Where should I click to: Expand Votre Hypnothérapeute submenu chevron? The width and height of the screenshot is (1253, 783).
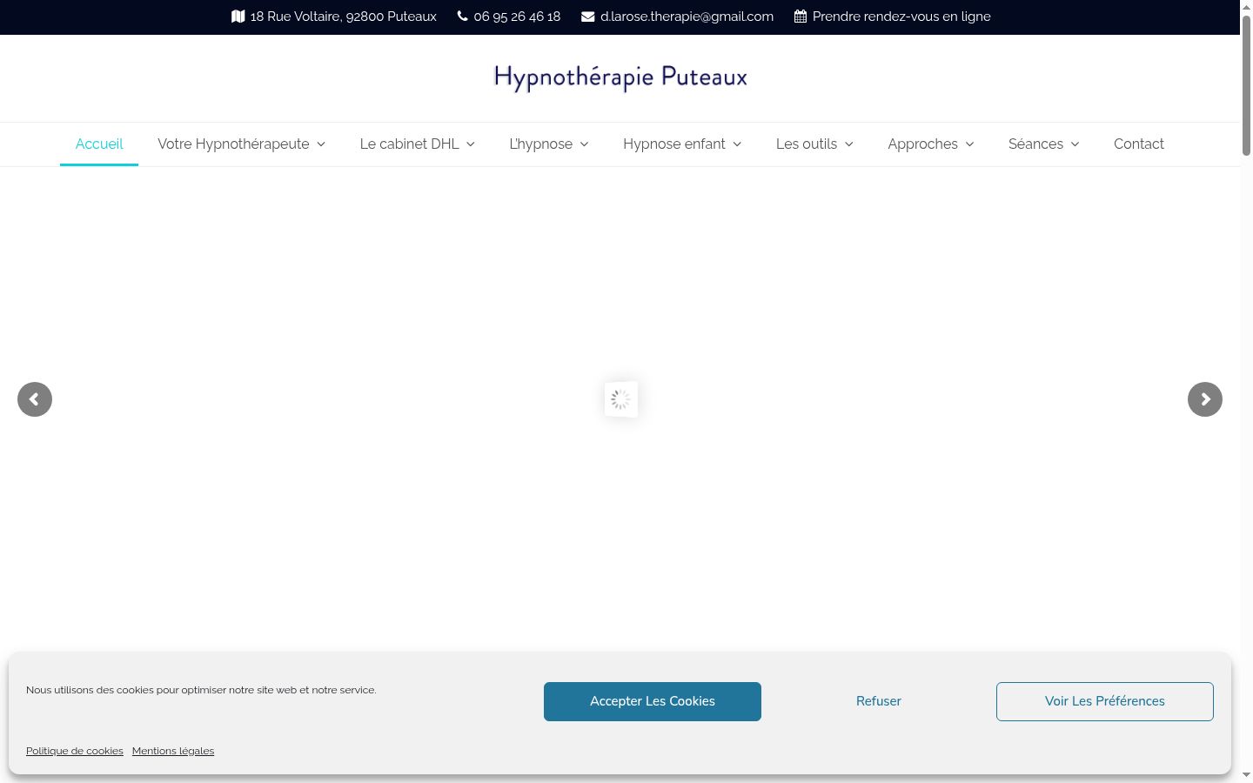321,144
